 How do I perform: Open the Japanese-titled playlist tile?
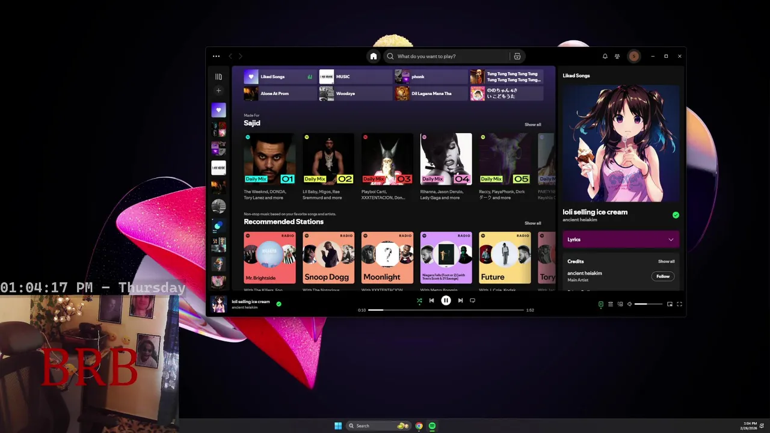507,94
